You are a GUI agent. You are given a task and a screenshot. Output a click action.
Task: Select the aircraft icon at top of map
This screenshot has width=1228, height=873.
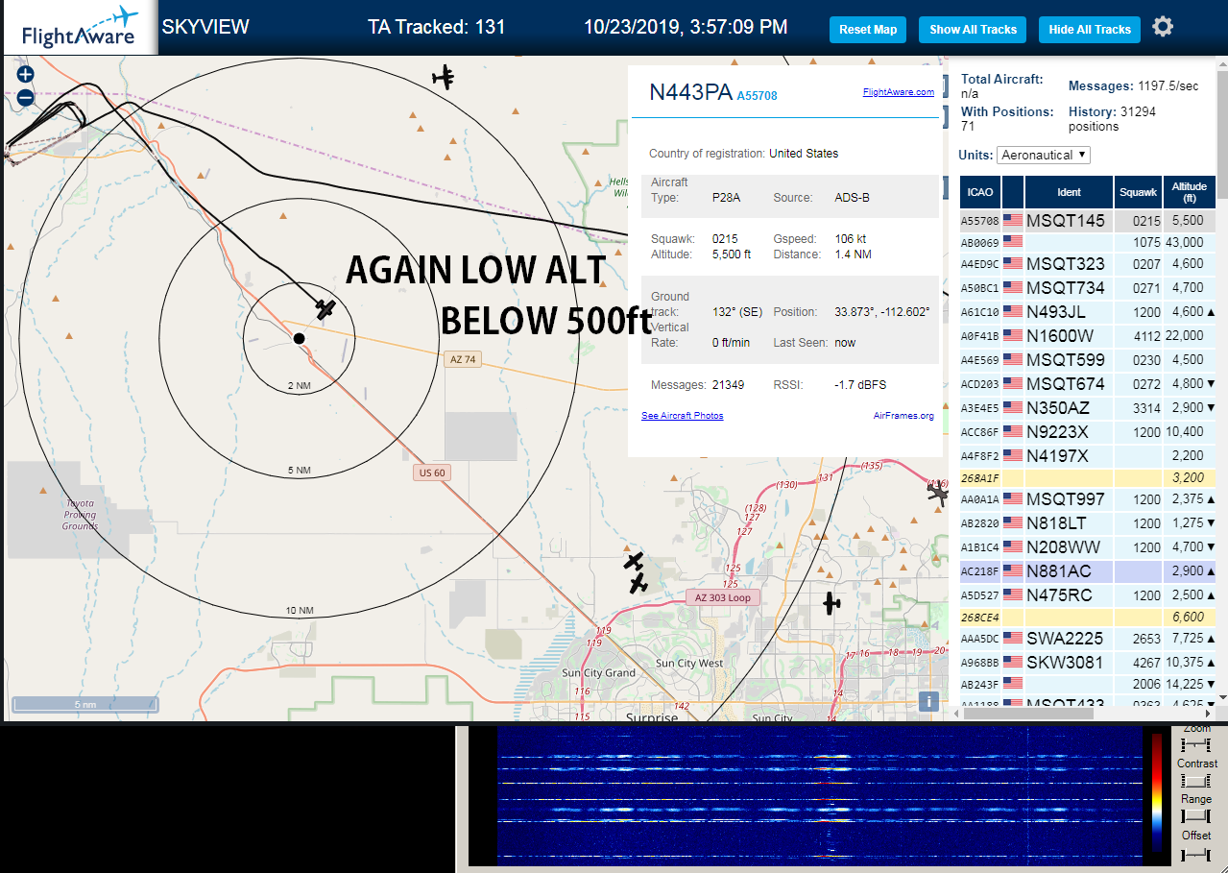tap(443, 77)
